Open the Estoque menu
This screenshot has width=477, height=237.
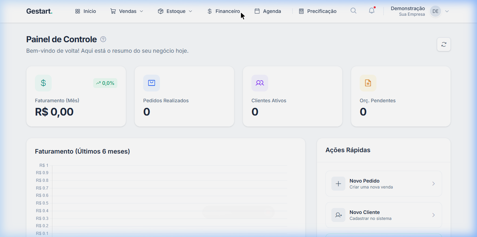[x=175, y=11]
